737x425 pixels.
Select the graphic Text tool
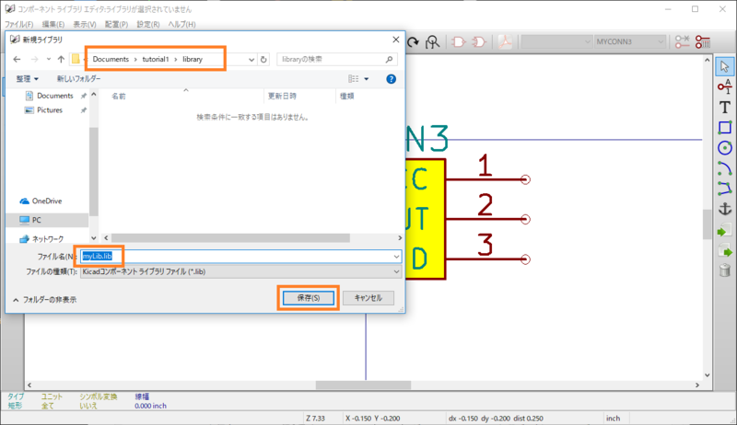pos(724,107)
